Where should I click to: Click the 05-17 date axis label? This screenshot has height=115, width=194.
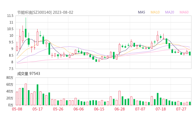pos(37,109)
